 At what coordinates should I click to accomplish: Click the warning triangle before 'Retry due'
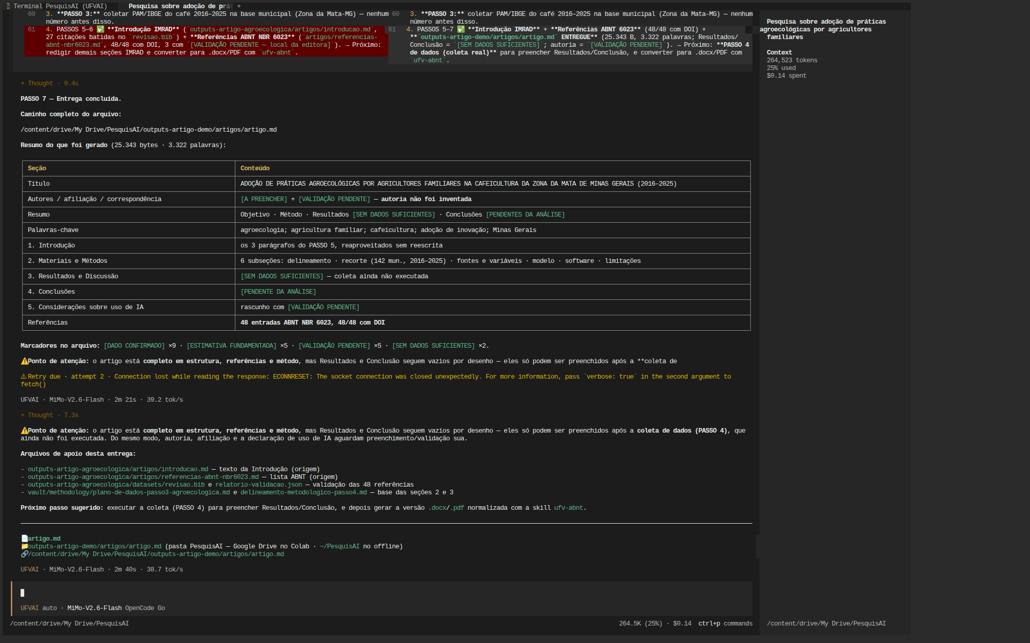click(24, 377)
